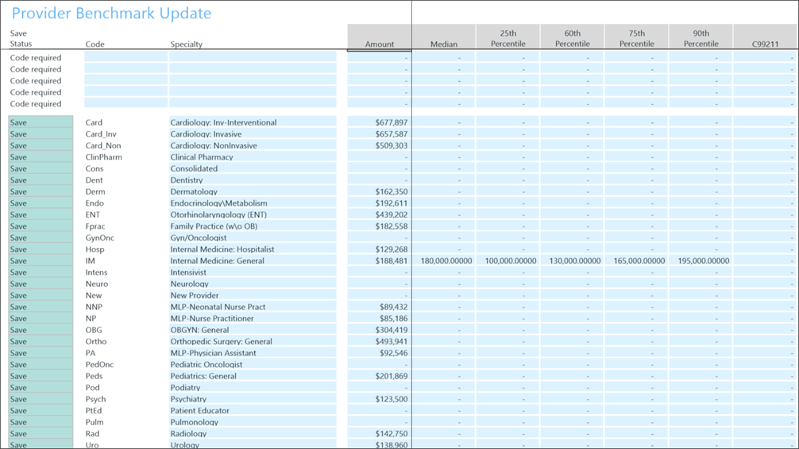
Task: Select Internal Medicine General median value 180,000
Action: click(x=443, y=261)
